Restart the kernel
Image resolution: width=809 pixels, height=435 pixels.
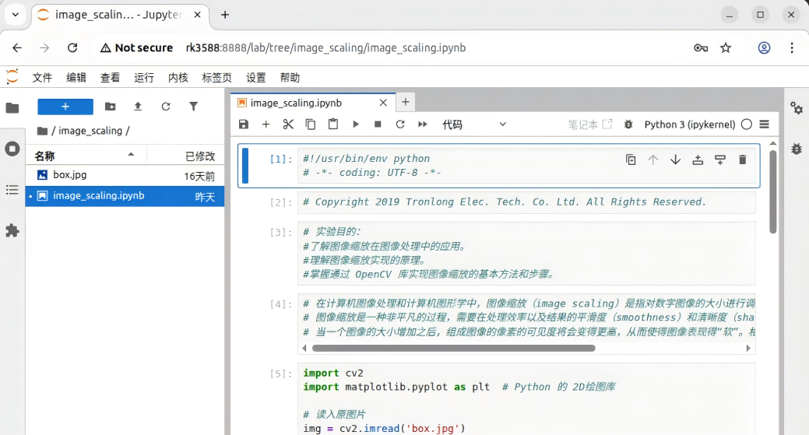400,125
